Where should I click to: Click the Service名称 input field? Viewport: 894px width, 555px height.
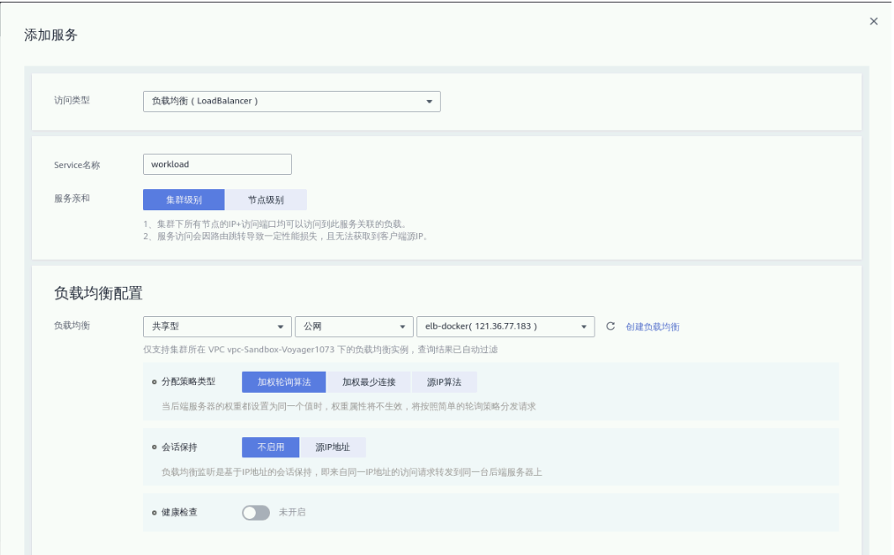tap(217, 164)
